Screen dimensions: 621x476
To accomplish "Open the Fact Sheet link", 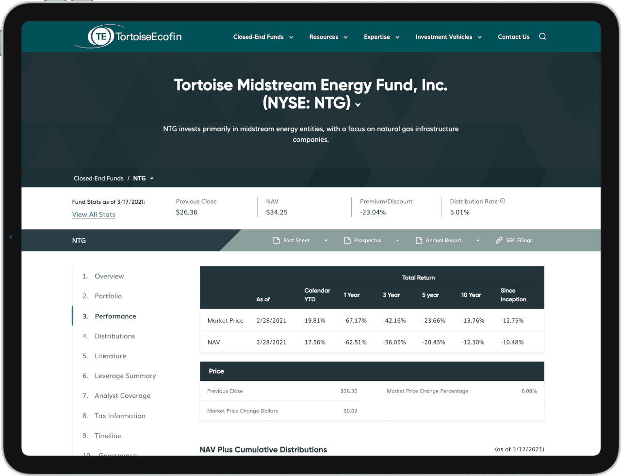I will pos(296,240).
